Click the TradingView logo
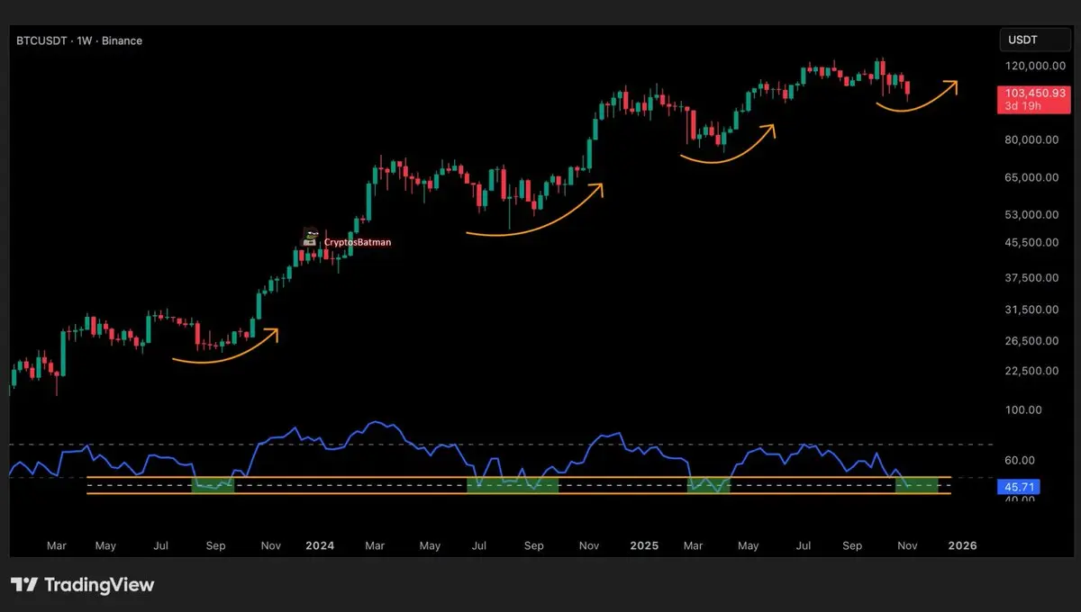This screenshot has width=1081, height=612. click(x=83, y=585)
